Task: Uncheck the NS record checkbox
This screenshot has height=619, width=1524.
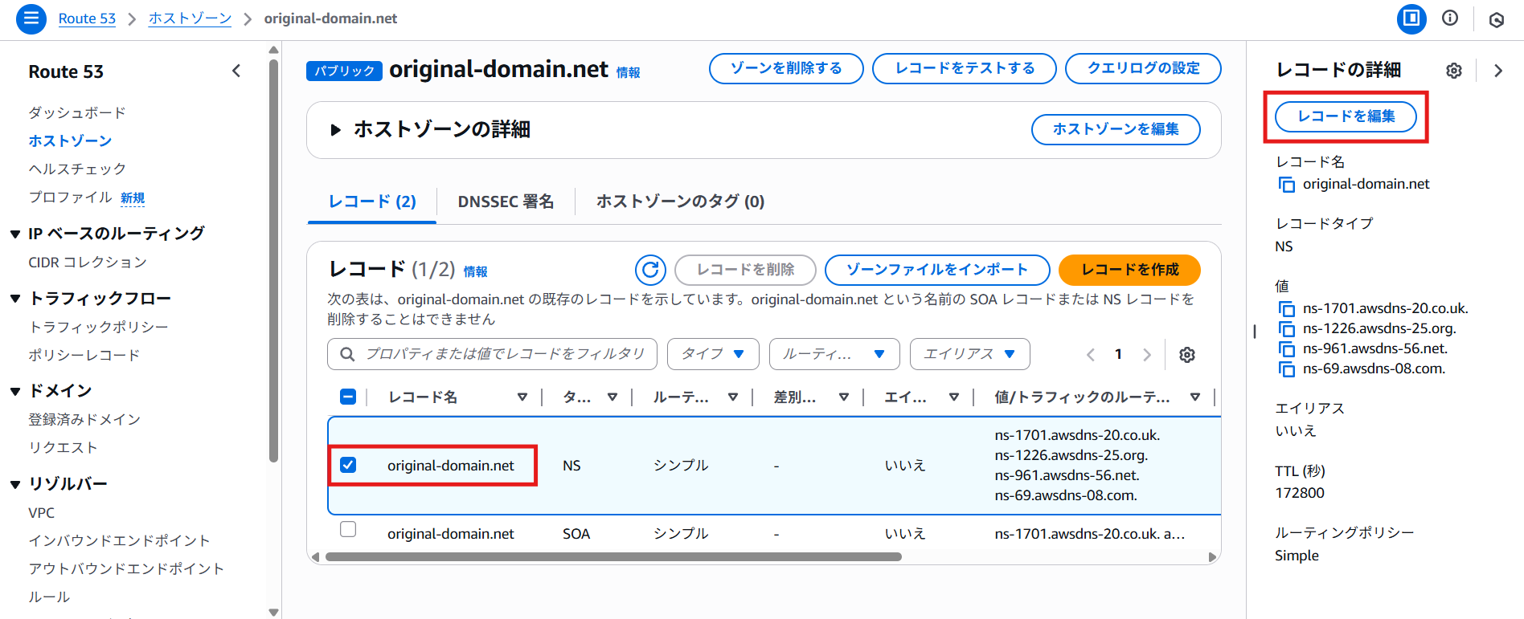Action: (348, 465)
